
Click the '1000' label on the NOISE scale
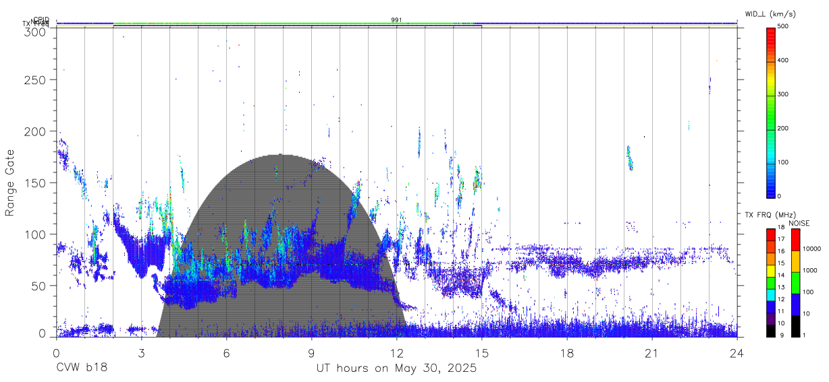pos(809,270)
